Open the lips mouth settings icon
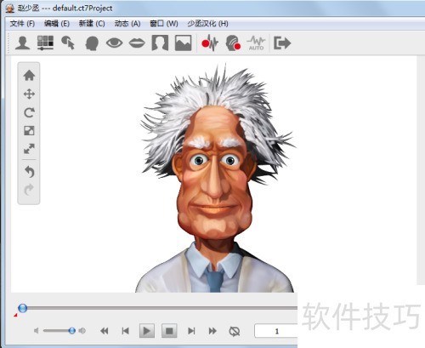 tap(137, 43)
